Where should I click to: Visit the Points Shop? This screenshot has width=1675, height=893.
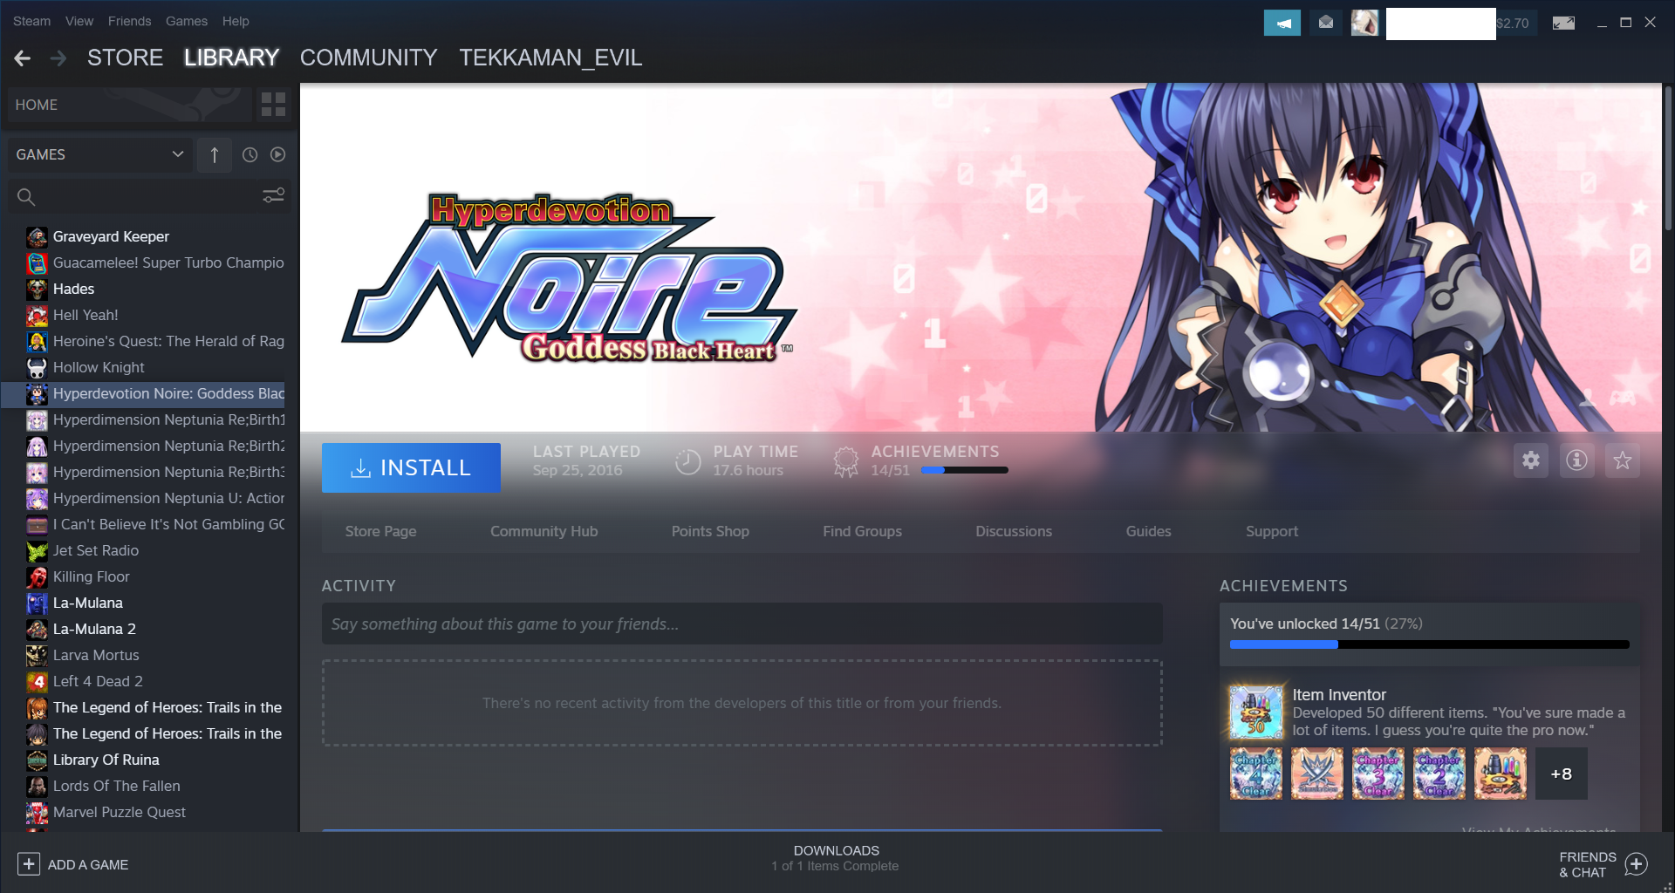tap(710, 531)
